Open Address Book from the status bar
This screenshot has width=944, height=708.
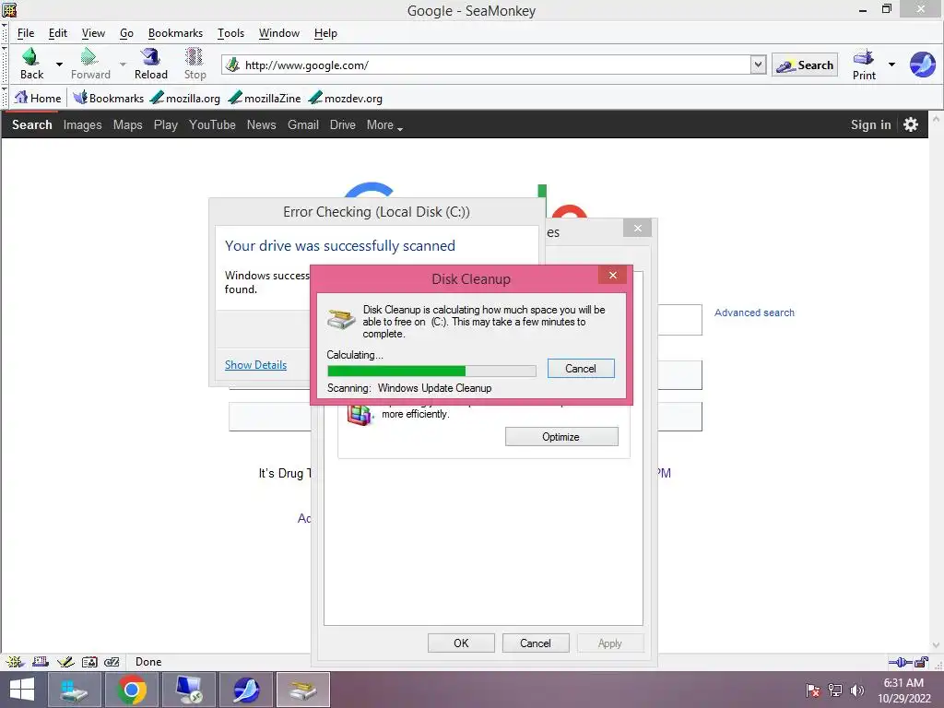[x=89, y=662]
